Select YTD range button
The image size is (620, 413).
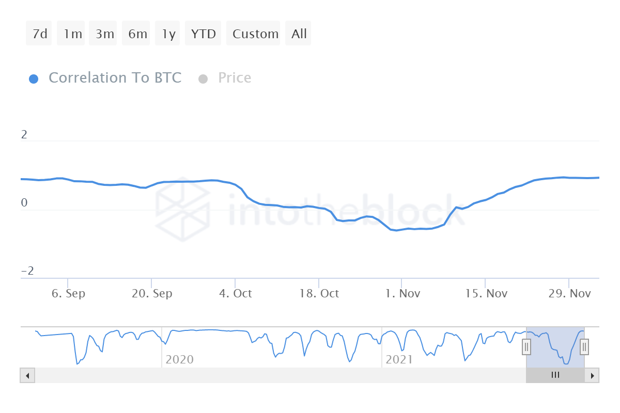(203, 34)
